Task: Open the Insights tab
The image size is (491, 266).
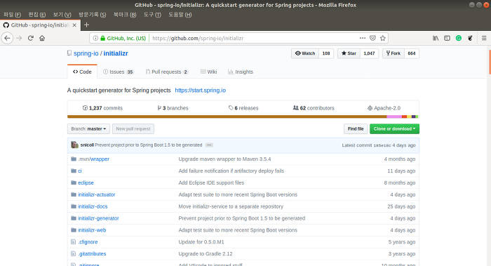Action: pyautogui.click(x=241, y=72)
